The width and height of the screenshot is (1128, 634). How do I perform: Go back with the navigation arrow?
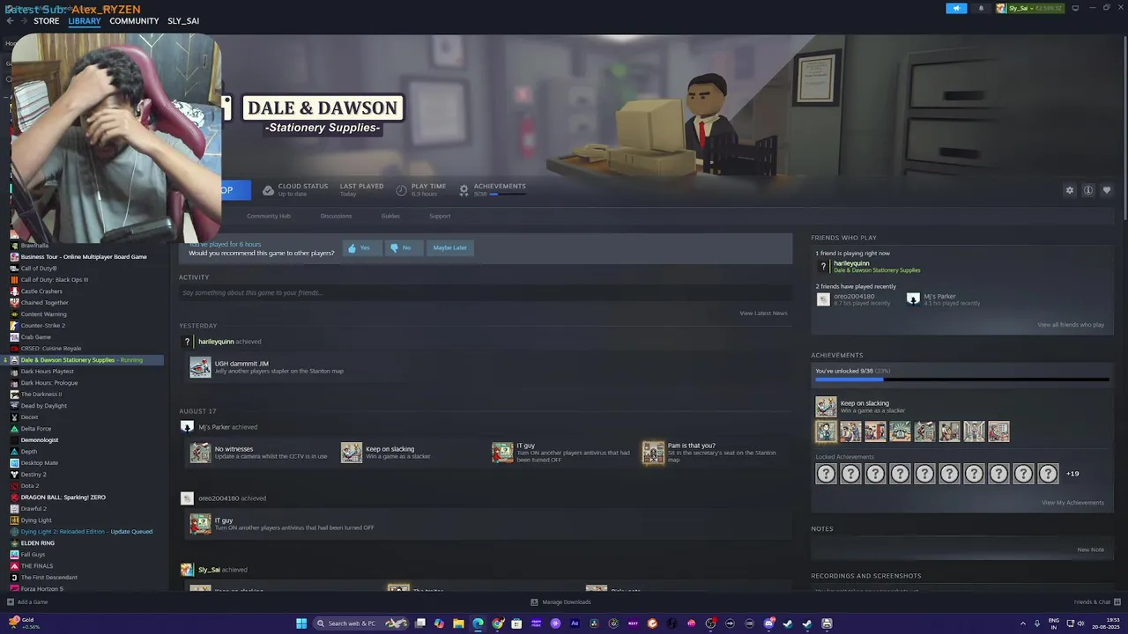10,21
